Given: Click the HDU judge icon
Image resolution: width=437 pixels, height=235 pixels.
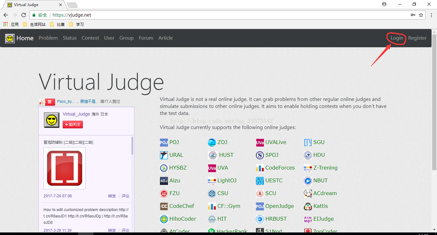Looking at the screenshot, I should click(x=308, y=155).
